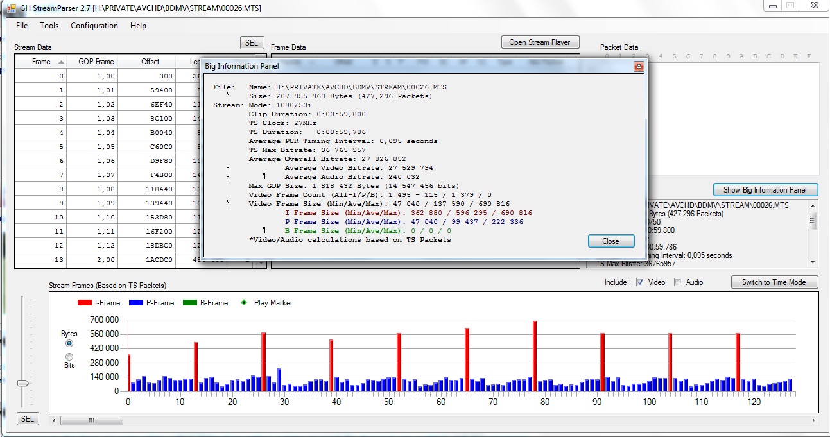Screen dimensions: 830x437
Task: Open the Tools menu
Action: point(49,26)
